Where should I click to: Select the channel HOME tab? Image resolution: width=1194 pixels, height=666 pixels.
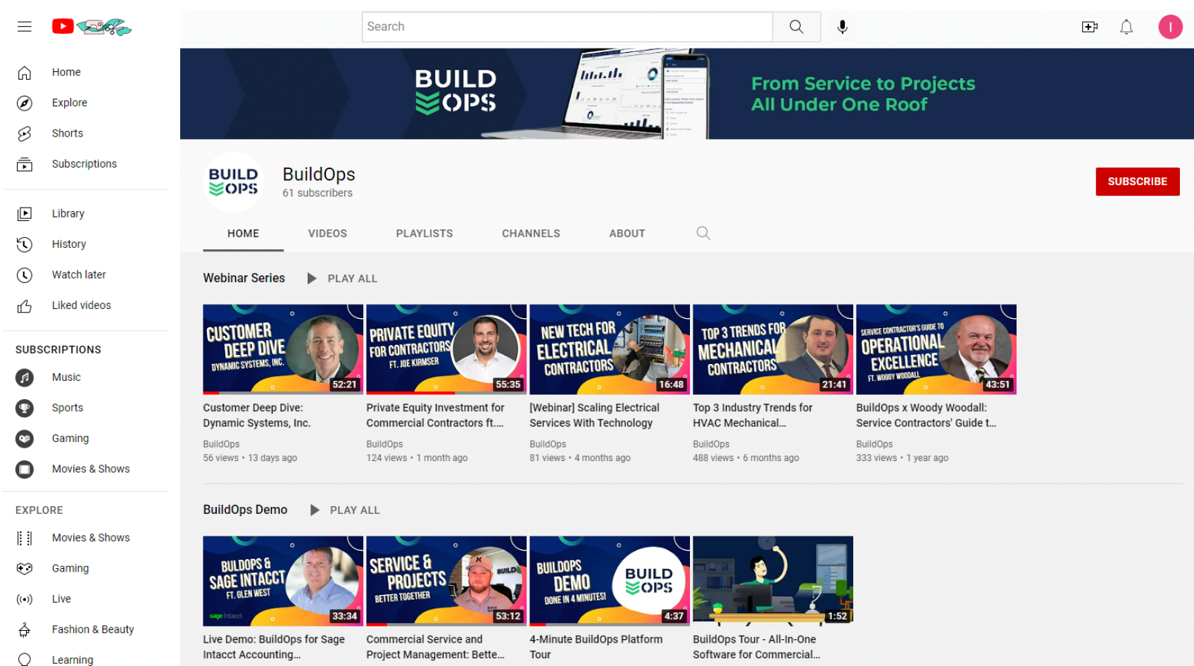(243, 234)
